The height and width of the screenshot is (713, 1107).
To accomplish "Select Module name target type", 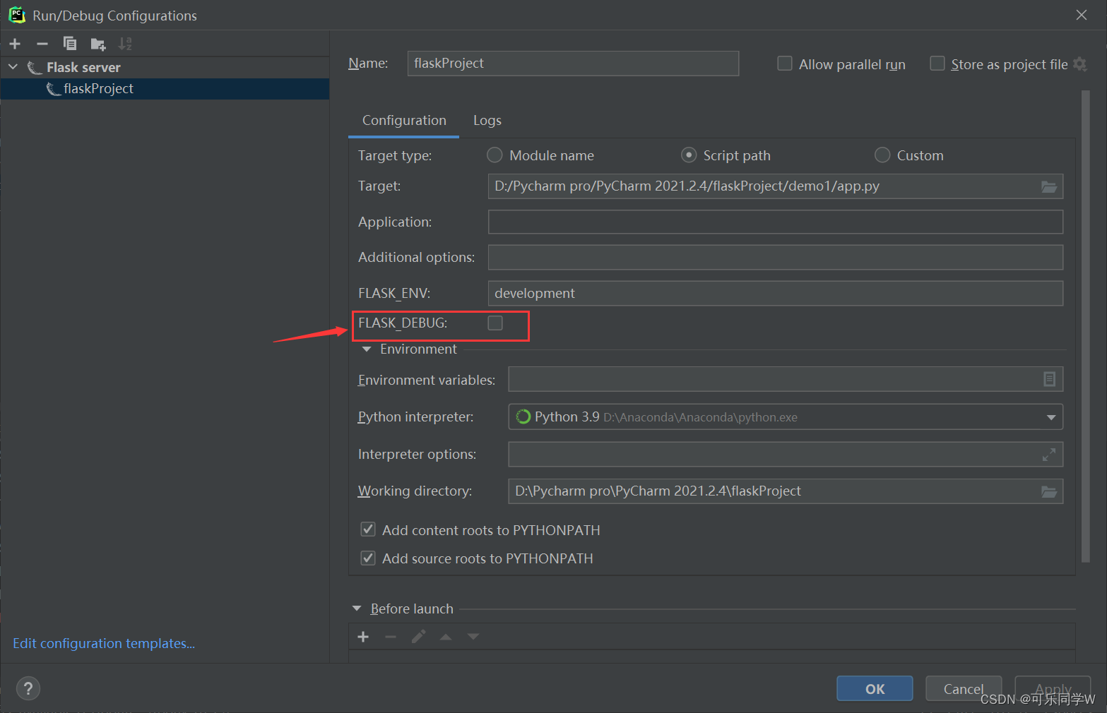I will click(x=495, y=155).
